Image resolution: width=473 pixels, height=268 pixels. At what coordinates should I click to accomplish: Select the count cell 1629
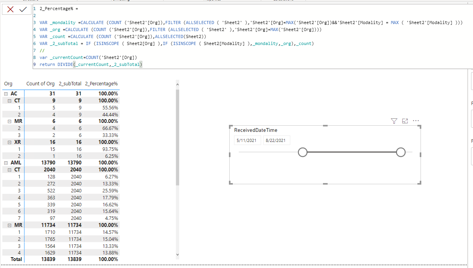coord(50,252)
